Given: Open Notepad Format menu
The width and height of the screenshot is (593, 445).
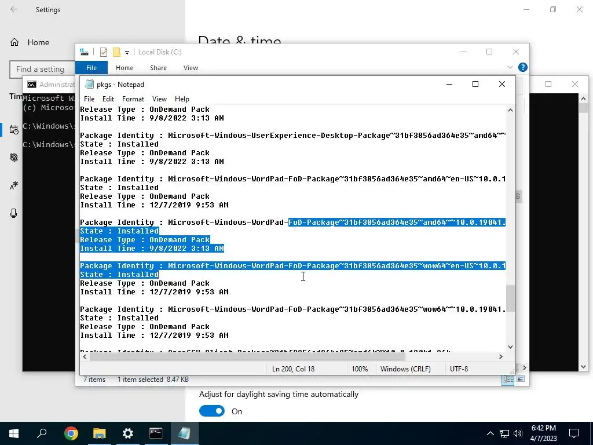Looking at the screenshot, I should pos(133,99).
